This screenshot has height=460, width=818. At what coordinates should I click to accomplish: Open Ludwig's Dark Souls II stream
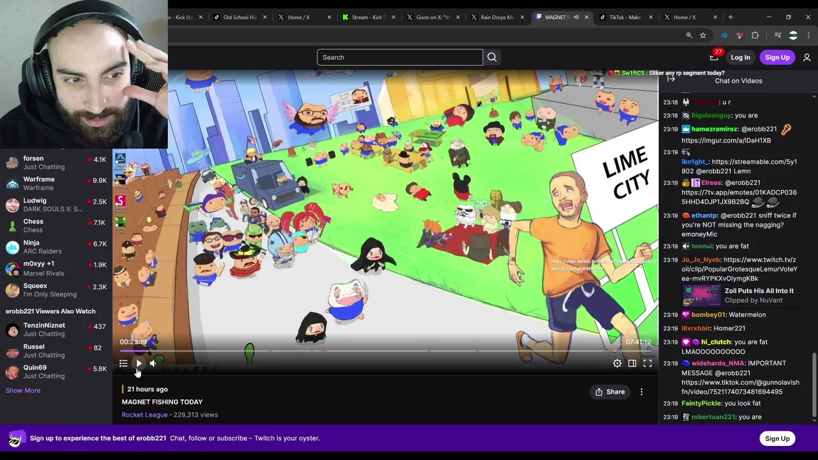[56, 205]
